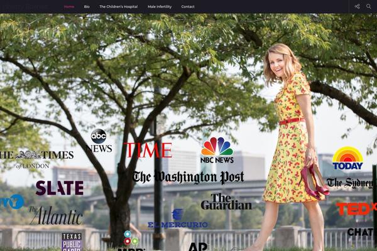Click the ABC News logo

click(x=99, y=141)
